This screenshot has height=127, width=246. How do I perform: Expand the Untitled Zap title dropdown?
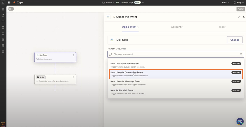[x=143, y=3]
